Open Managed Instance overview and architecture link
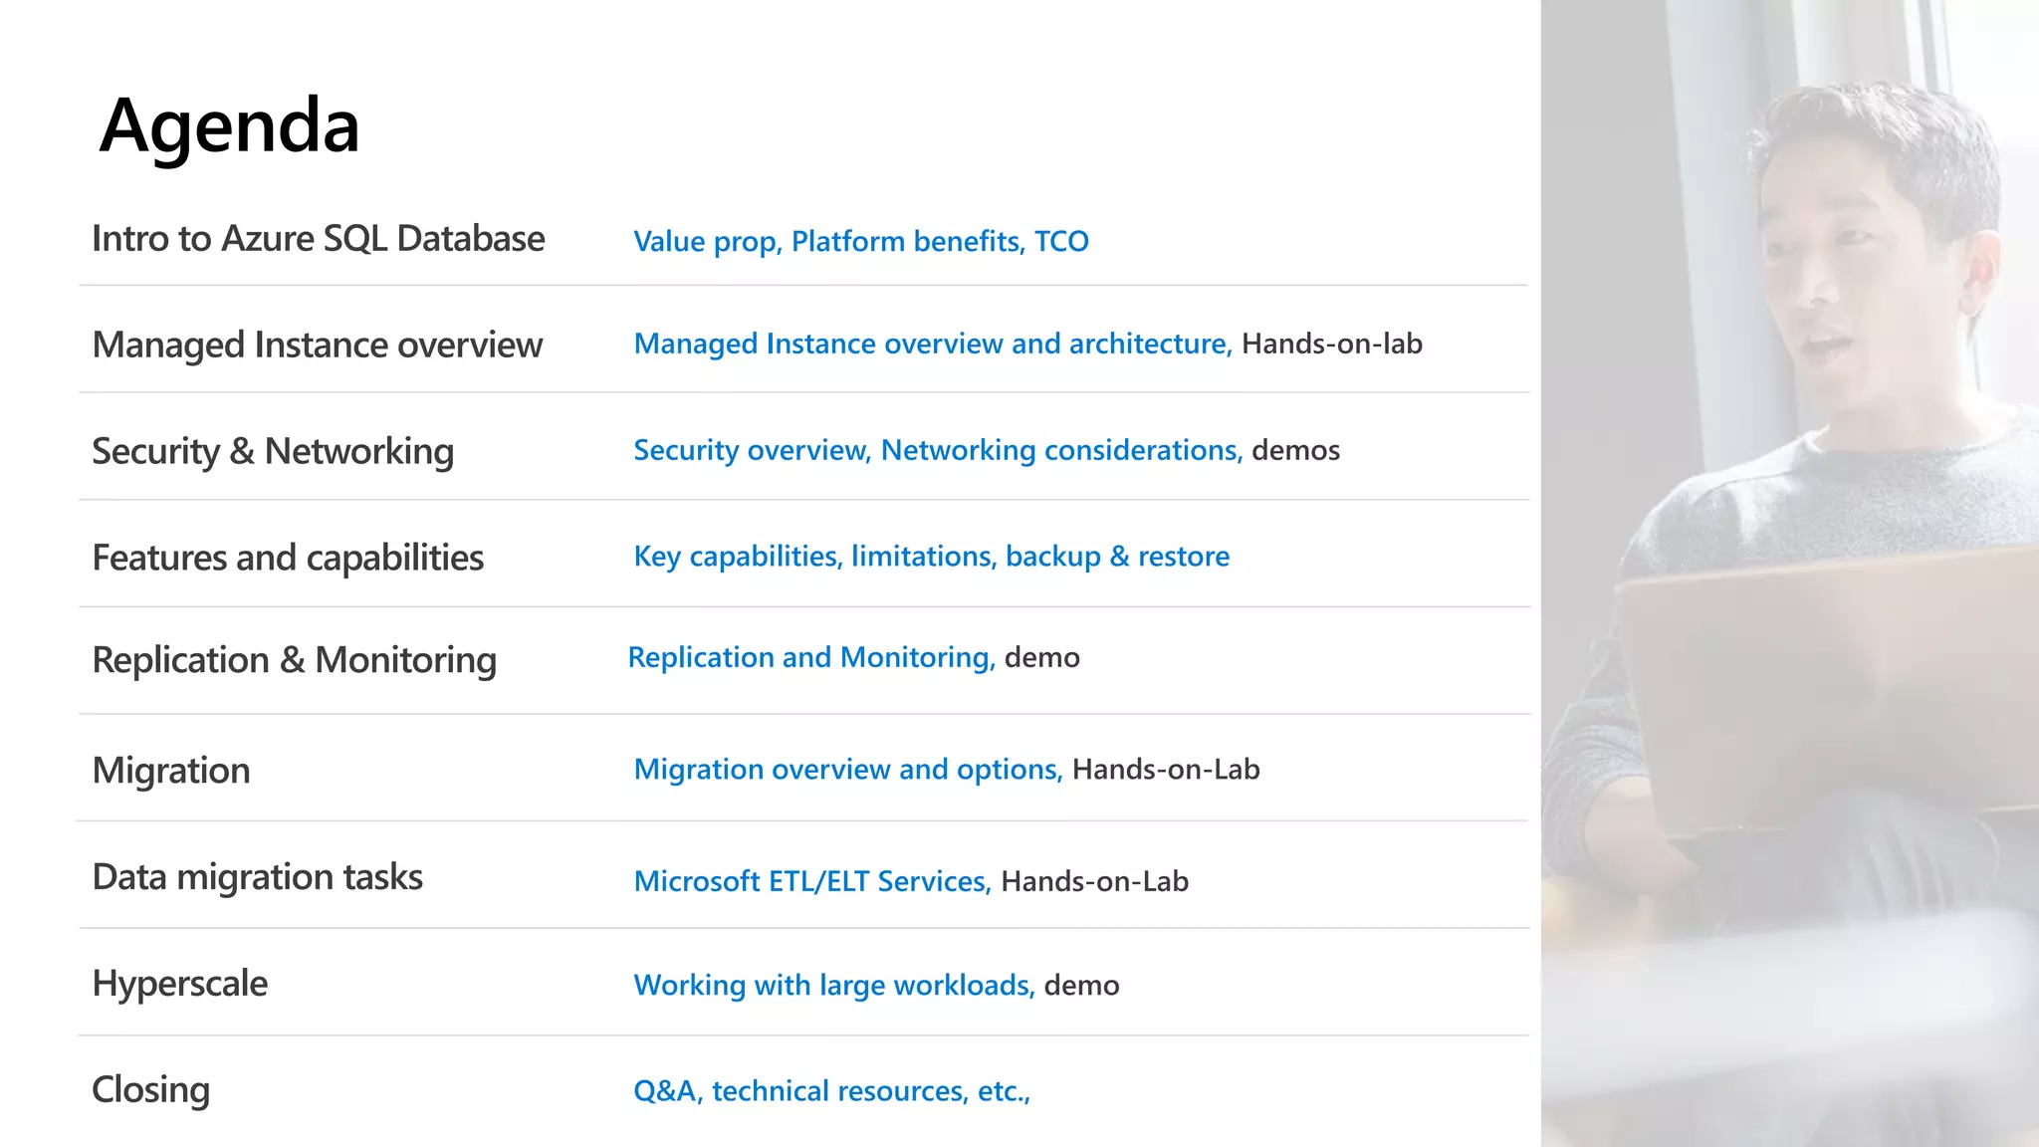This screenshot has width=2039, height=1147. point(933,344)
